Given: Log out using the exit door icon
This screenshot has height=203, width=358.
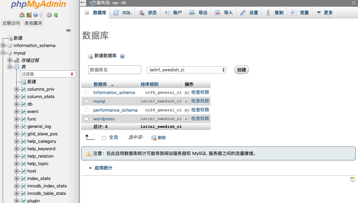Looking at the screenshot, I should tap(28, 15).
